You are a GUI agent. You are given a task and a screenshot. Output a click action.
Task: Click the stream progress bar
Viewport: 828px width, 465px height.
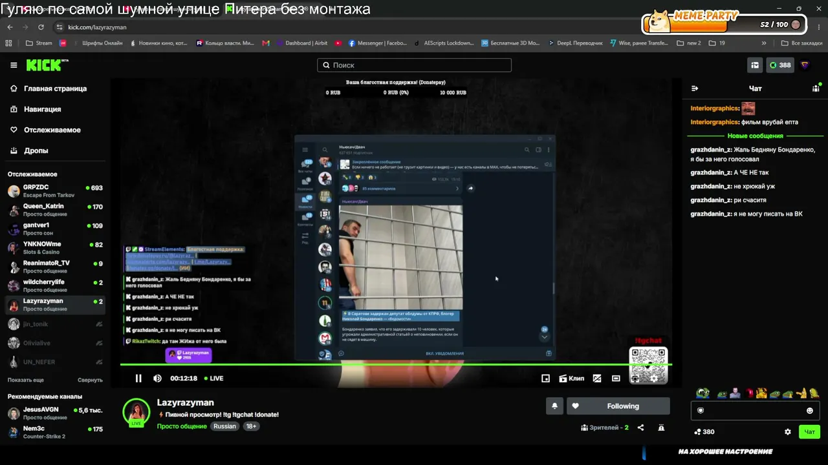pyautogui.click(x=396, y=364)
